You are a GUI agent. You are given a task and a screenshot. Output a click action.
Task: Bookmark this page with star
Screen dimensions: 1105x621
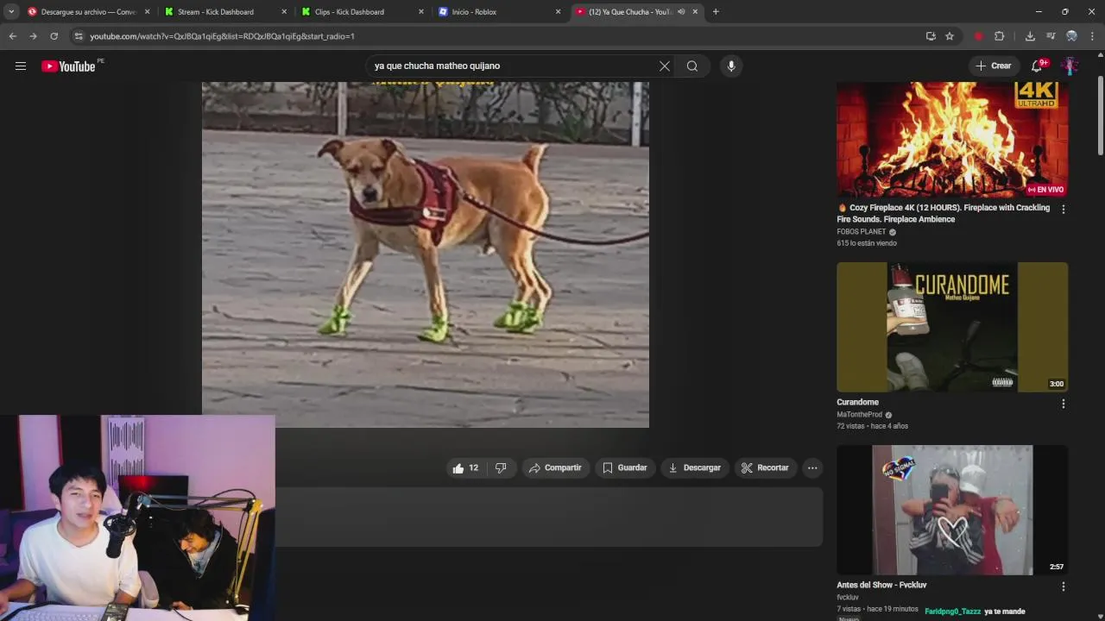[x=950, y=36]
